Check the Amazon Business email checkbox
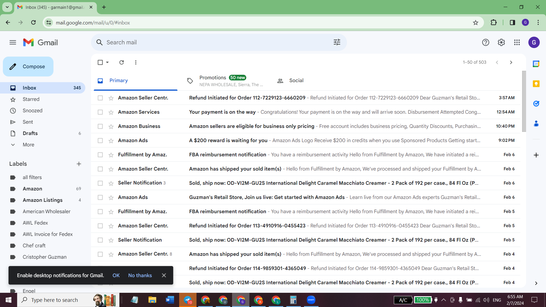The height and width of the screenshot is (307, 546). tap(100, 126)
